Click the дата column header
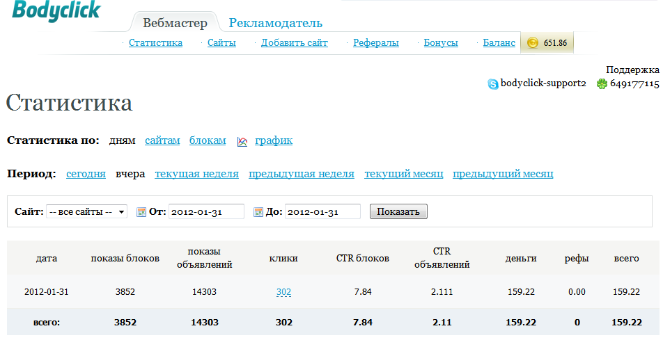The height and width of the screenshot is (340, 663). click(47, 259)
